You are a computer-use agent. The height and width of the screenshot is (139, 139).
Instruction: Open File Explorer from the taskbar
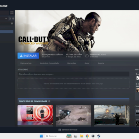coord(82,136)
